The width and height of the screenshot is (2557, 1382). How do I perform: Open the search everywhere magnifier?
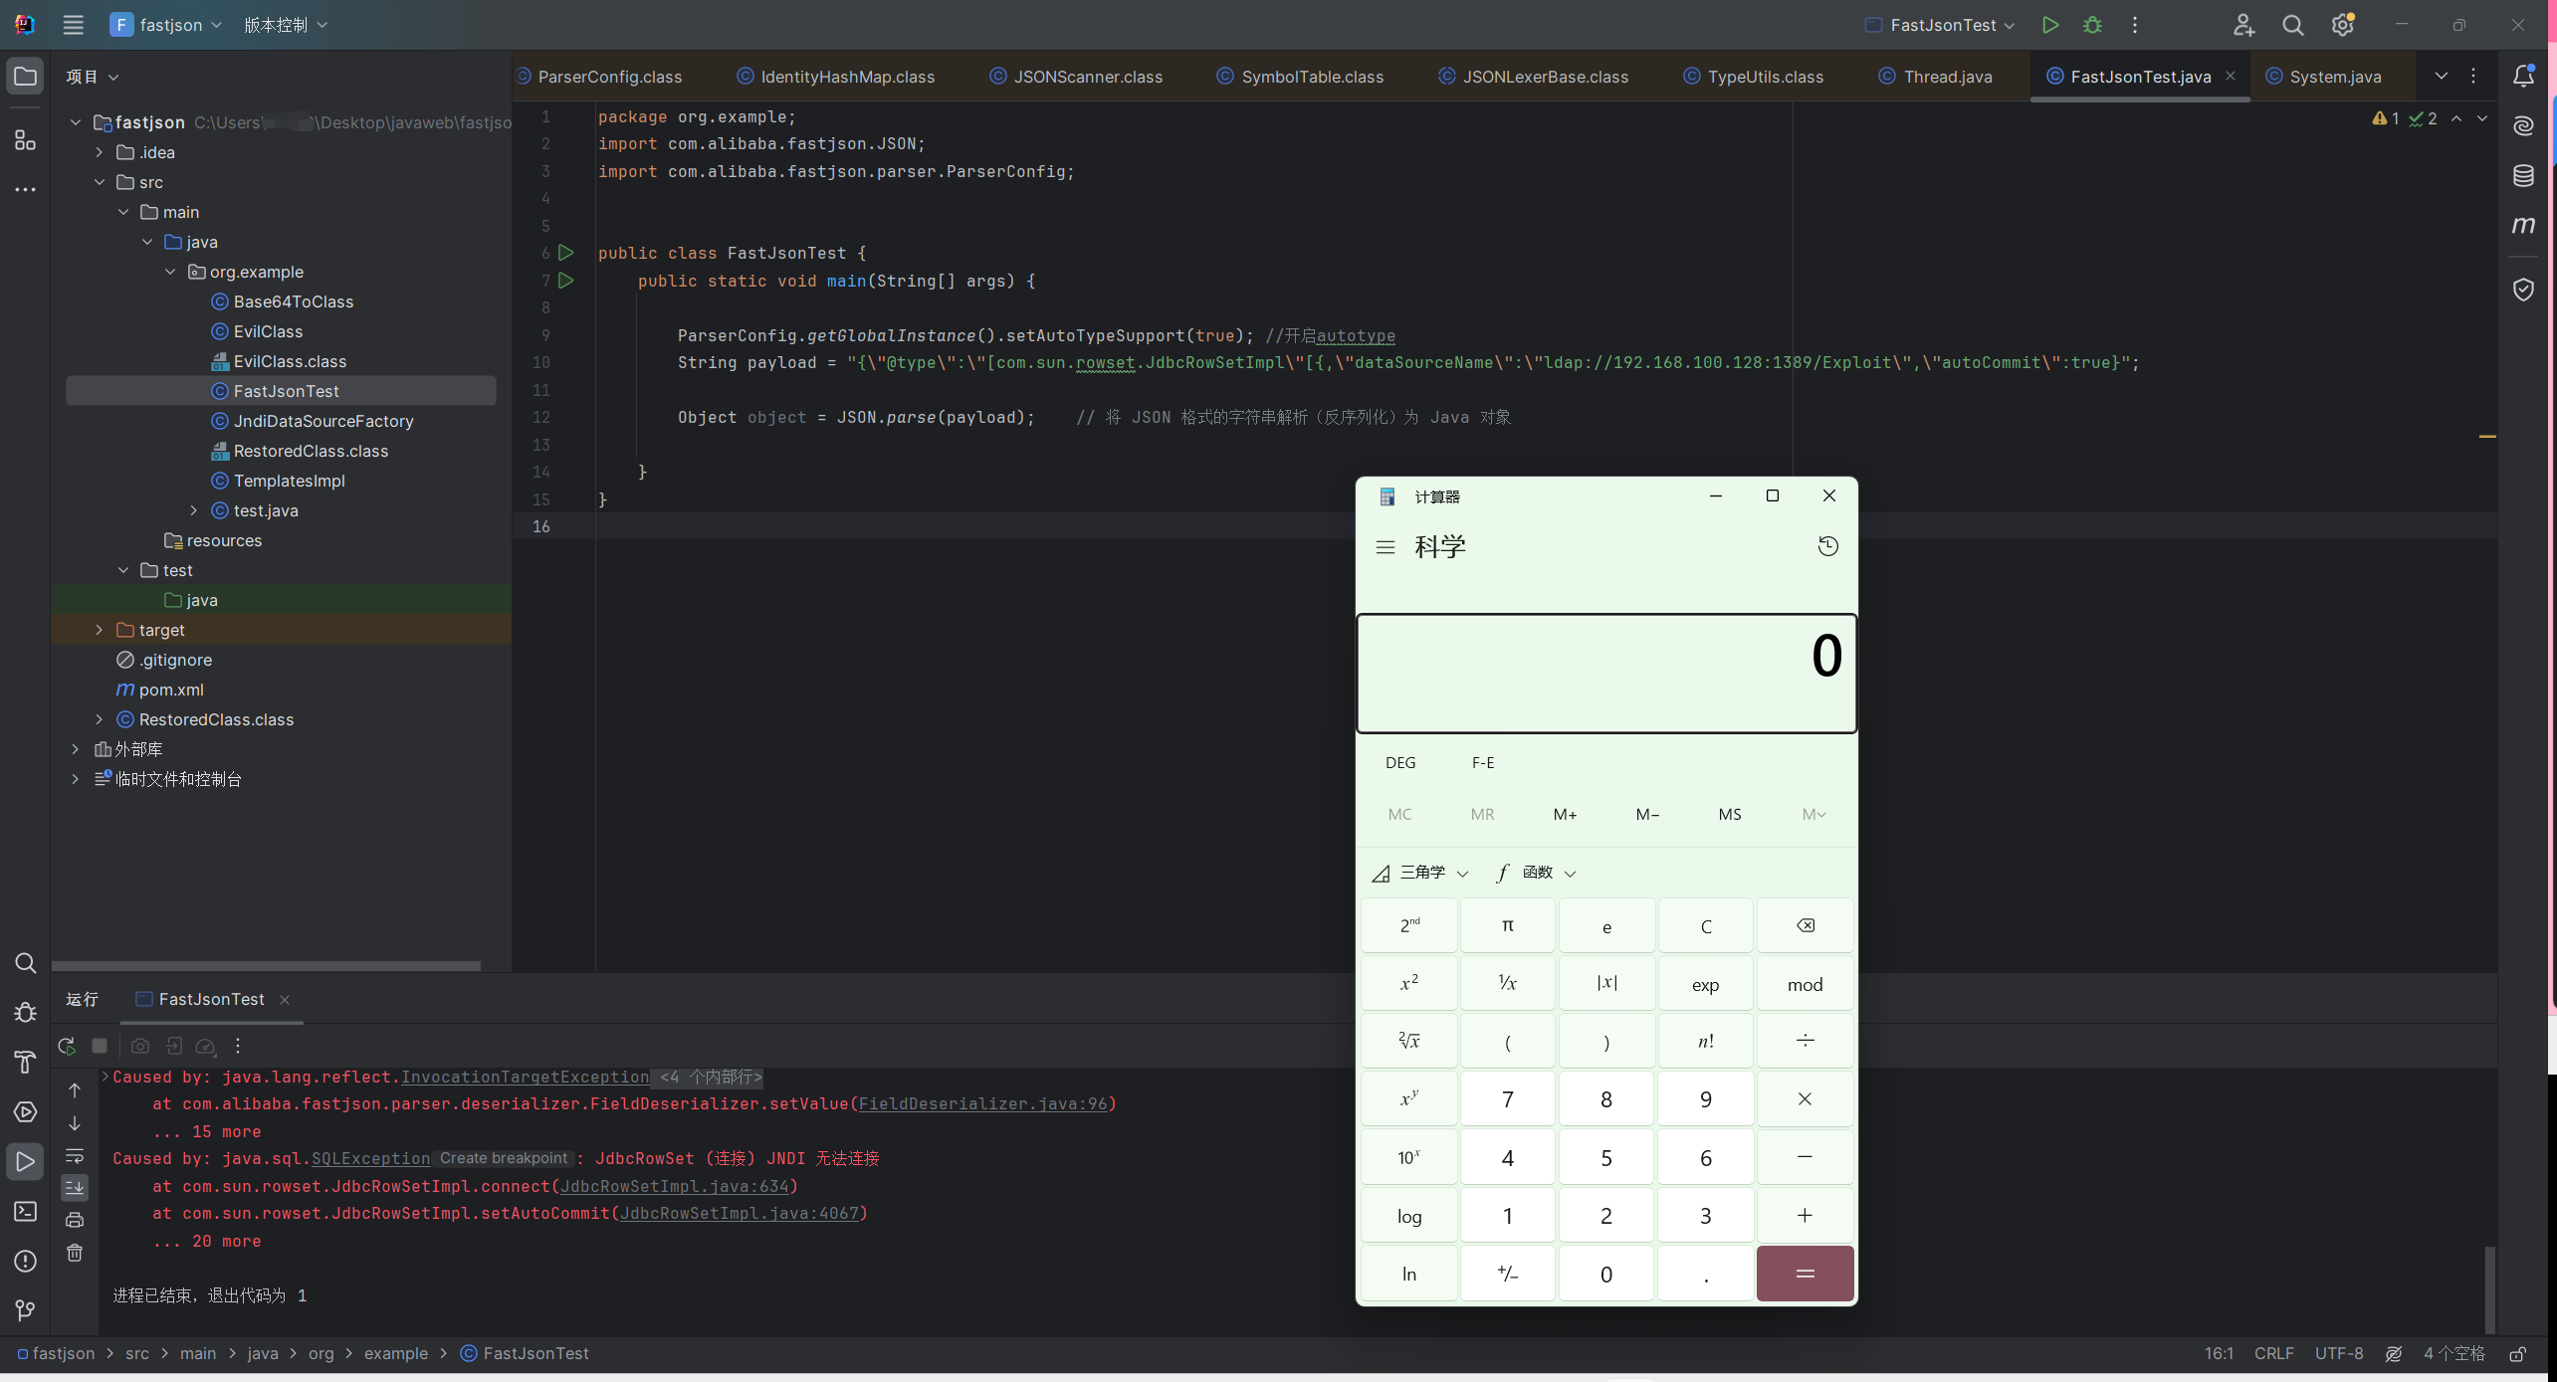[x=2292, y=25]
